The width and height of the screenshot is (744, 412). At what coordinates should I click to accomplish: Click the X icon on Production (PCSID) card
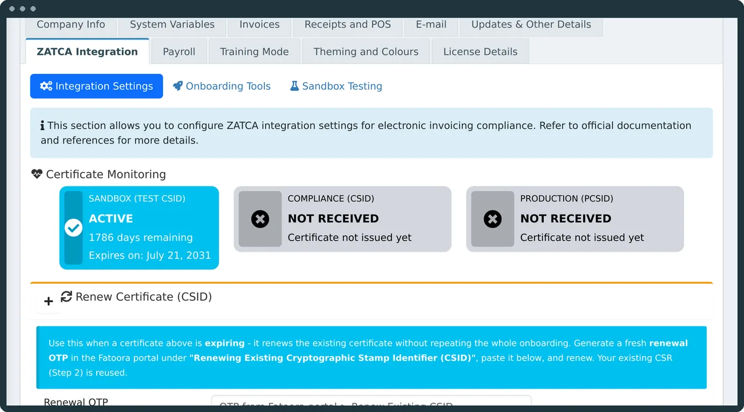point(492,219)
